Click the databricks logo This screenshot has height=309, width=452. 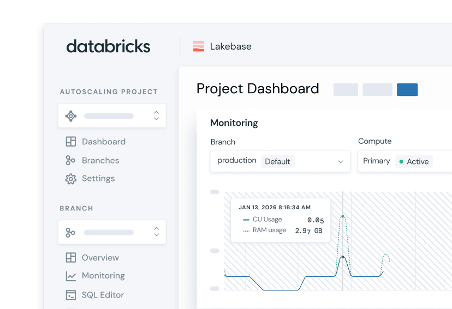click(108, 46)
